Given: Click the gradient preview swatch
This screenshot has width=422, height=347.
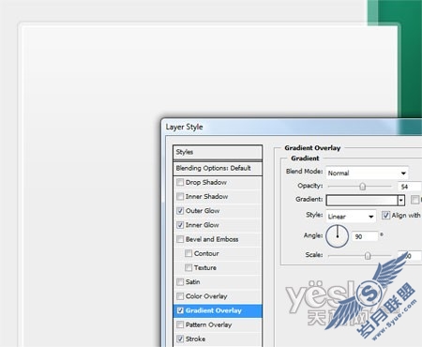Looking at the screenshot, I should click(x=362, y=200).
